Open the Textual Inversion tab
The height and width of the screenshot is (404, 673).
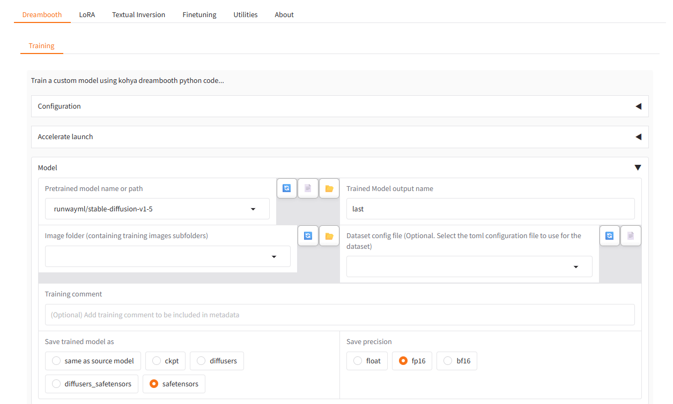tap(138, 14)
